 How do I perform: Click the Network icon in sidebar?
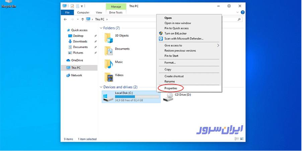pos(68,75)
